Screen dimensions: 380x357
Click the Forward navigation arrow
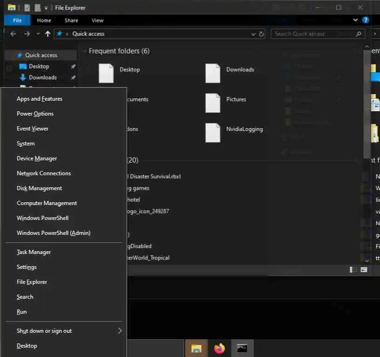coord(27,34)
